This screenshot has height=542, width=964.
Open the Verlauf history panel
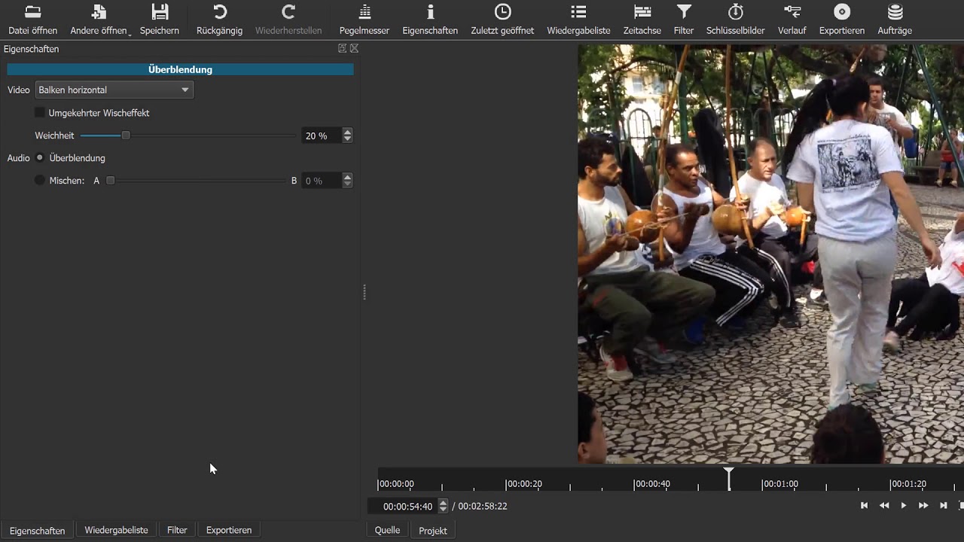click(x=792, y=20)
